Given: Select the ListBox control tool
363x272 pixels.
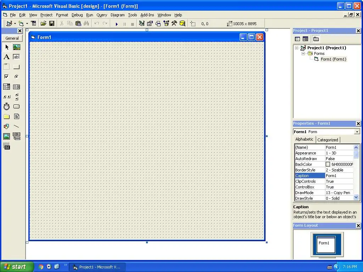Looking at the screenshot, I should [16, 87].
